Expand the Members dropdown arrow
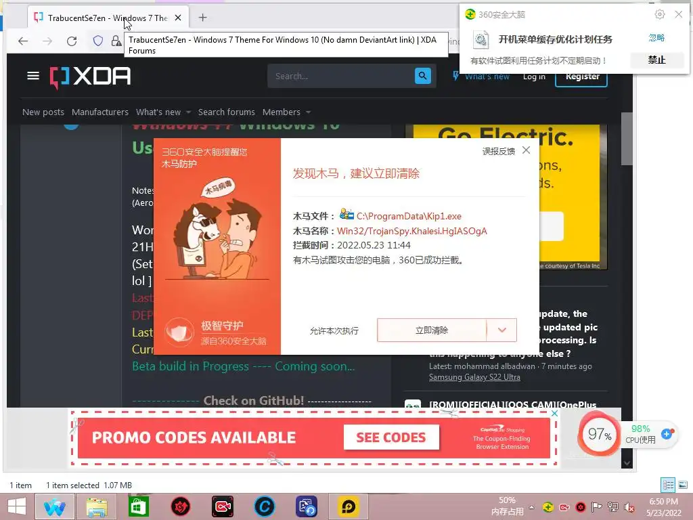 (308, 112)
